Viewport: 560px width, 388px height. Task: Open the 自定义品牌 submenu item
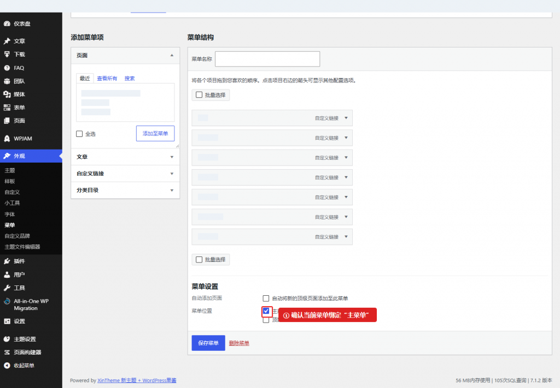17,236
